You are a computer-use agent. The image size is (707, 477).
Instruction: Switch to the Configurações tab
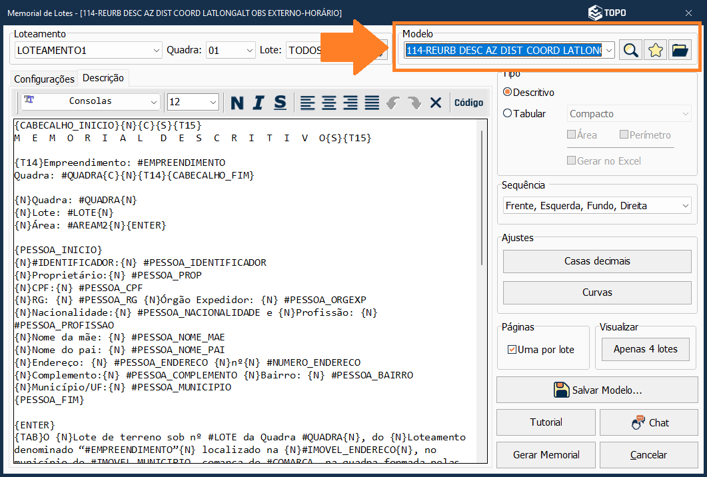[45, 79]
